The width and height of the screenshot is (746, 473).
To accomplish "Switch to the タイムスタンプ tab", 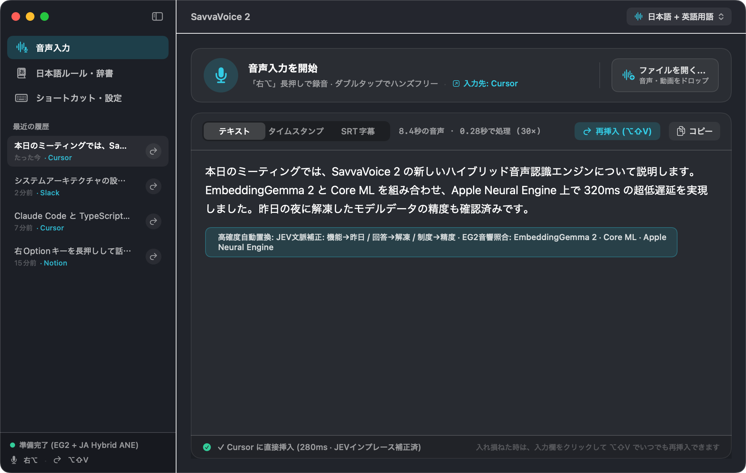I will pos(296,131).
